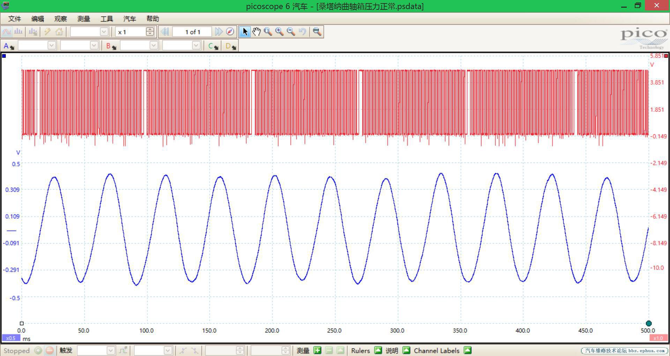This screenshot has width=670, height=356.
Task: Restore down the picoscope window
Action: [x=638, y=6]
